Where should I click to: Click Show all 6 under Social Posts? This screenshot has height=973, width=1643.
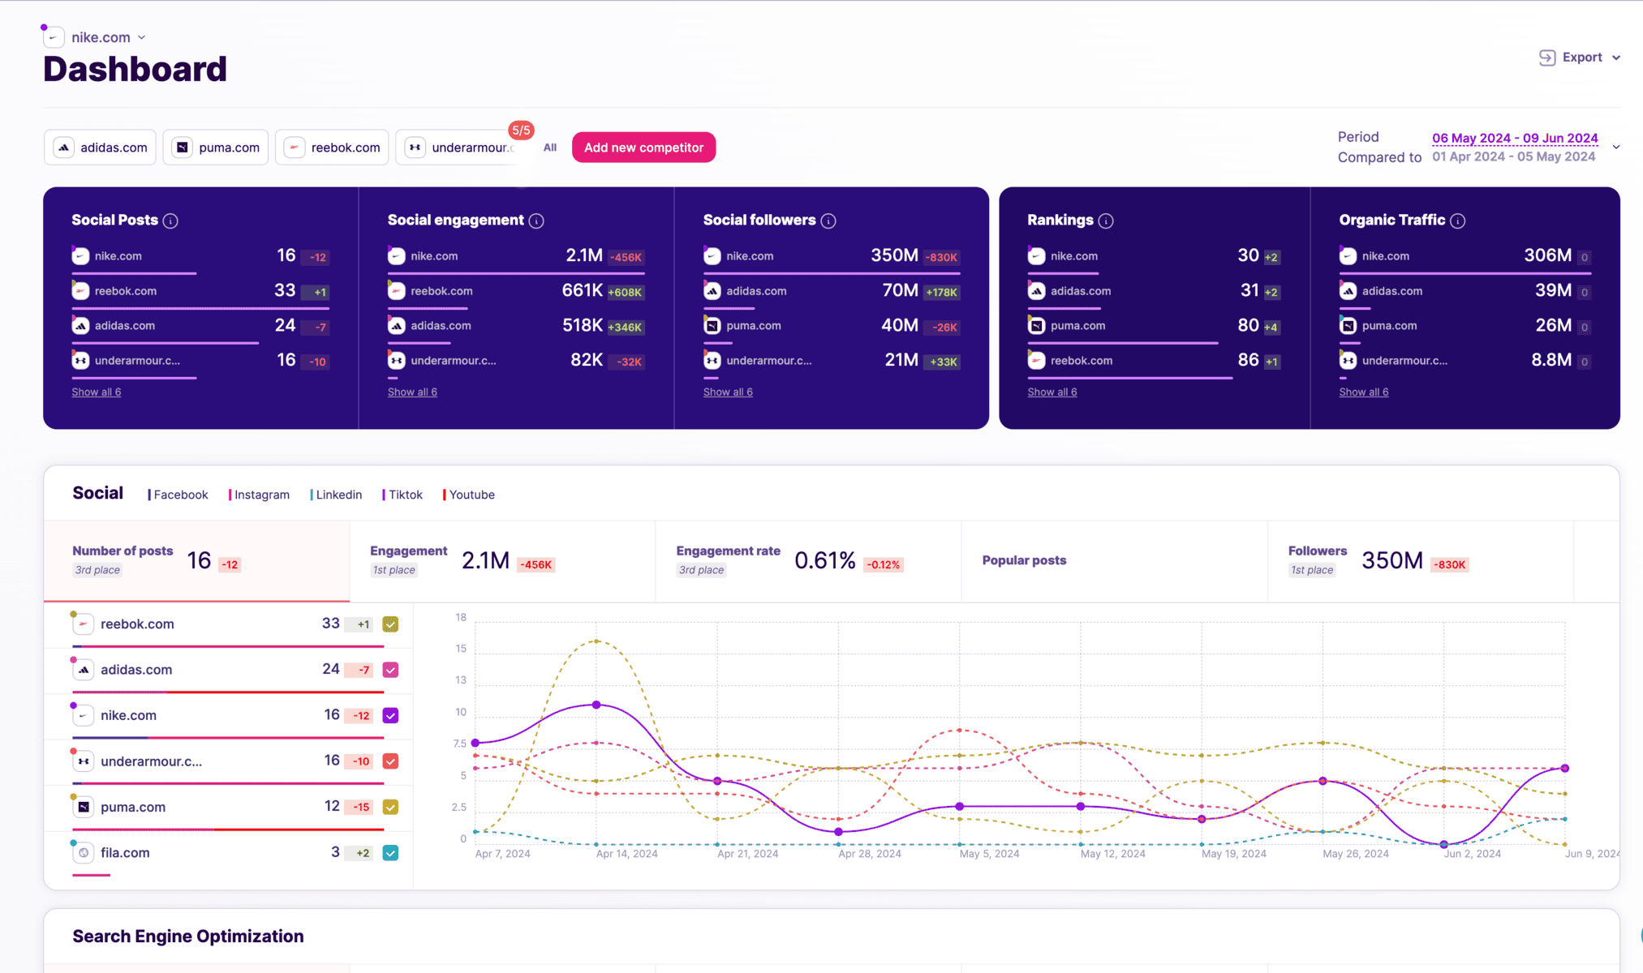point(97,392)
